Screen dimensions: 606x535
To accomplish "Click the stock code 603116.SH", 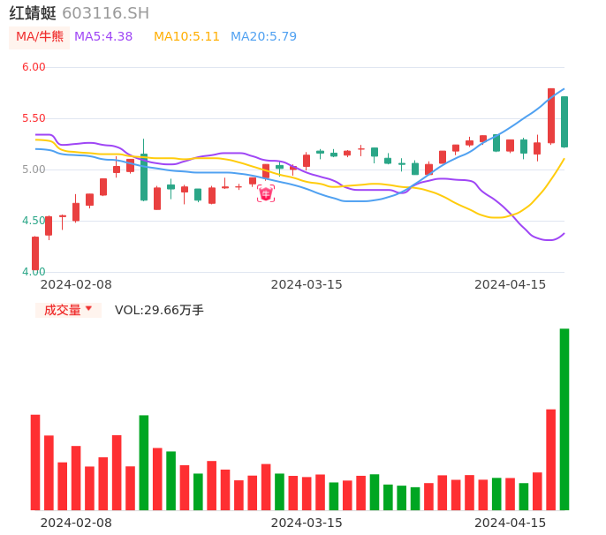I will pyautogui.click(x=105, y=13).
